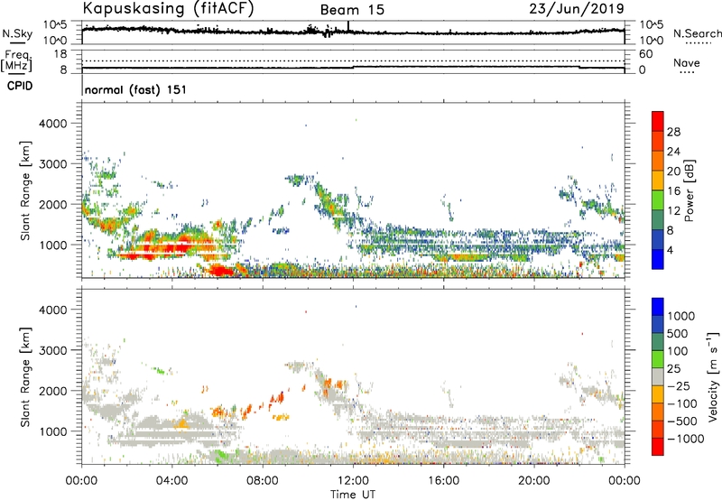The image size is (722, 500).
Task: Click the Beam 15 label
Action: (352, 10)
